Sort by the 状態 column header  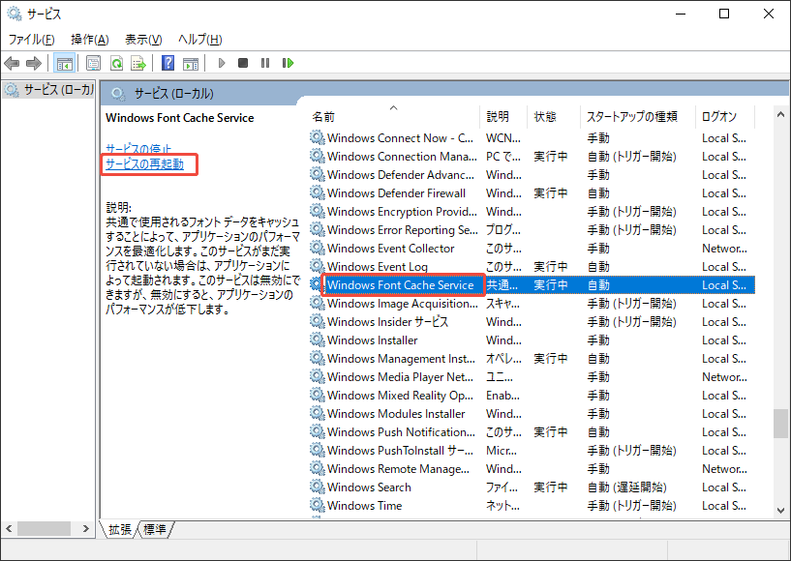pyautogui.click(x=554, y=116)
